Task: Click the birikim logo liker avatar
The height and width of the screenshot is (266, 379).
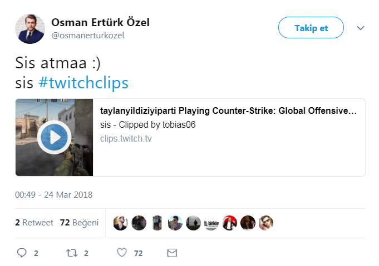Action: [x=211, y=223]
